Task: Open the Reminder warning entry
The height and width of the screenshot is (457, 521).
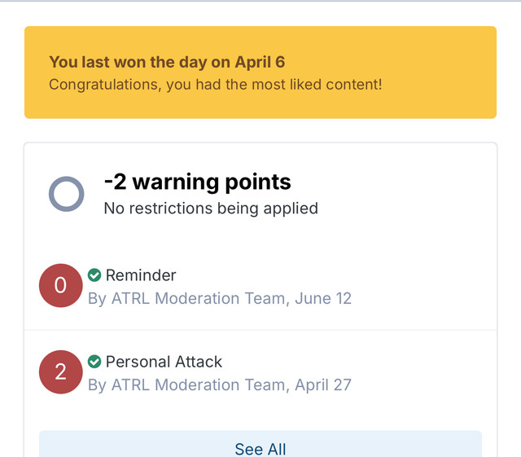Action: coord(141,275)
